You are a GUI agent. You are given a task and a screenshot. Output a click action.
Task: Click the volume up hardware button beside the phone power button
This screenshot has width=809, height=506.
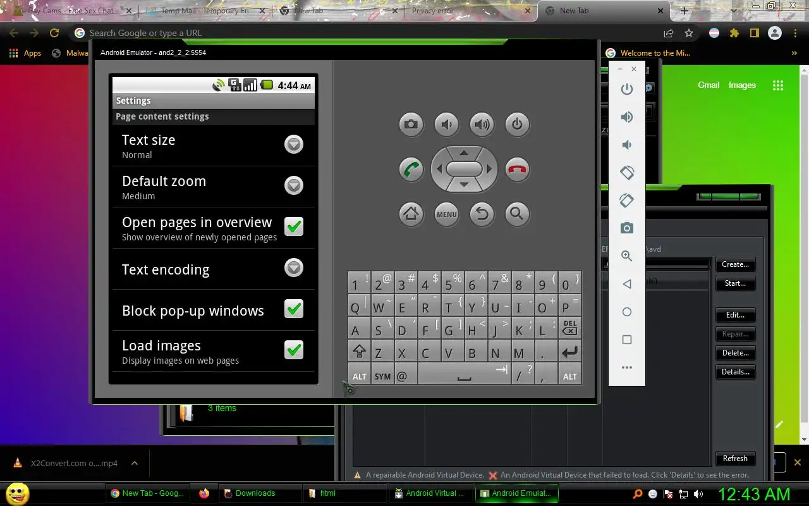click(482, 124)
